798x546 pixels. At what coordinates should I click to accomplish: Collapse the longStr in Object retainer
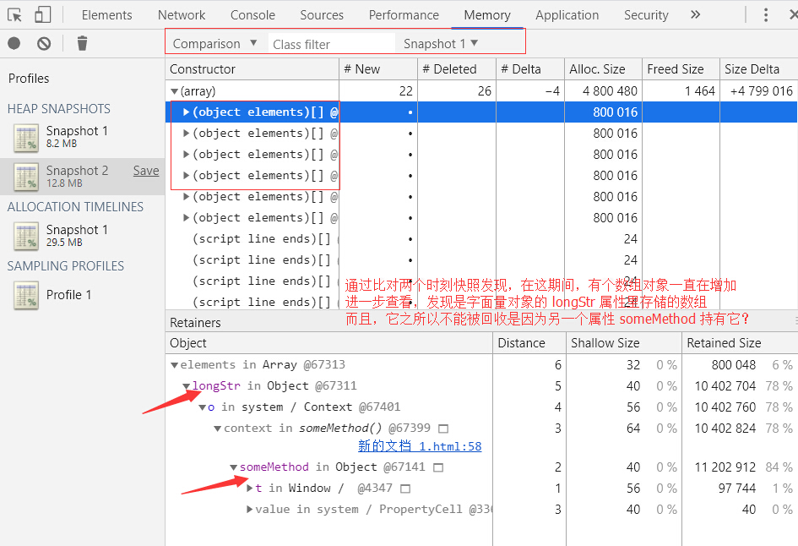(x=187, y=386)
